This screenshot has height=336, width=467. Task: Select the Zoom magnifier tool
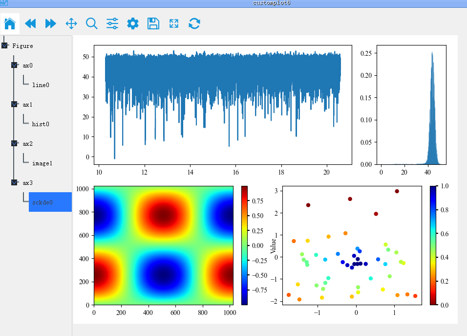pyautogui.click(x=92, y=23)
